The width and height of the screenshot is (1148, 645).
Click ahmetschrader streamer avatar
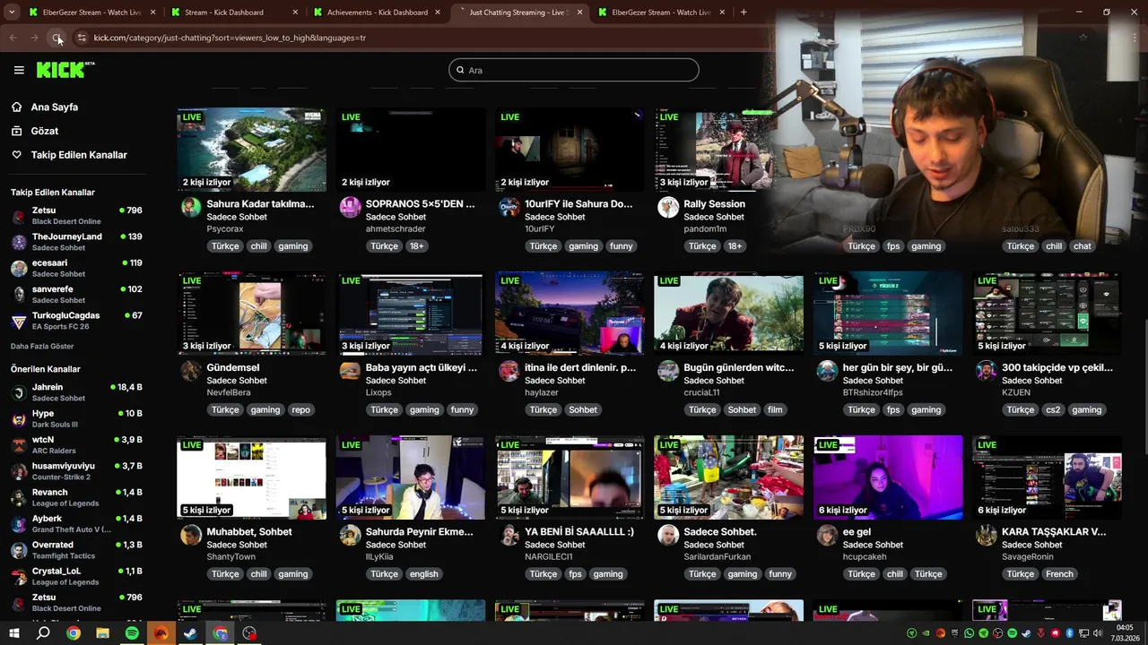(x=350, y=208)
